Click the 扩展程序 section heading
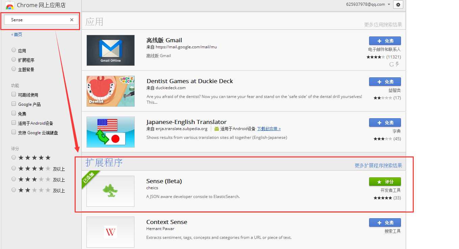This screenshot has width=459, height=249. point(104,163)
